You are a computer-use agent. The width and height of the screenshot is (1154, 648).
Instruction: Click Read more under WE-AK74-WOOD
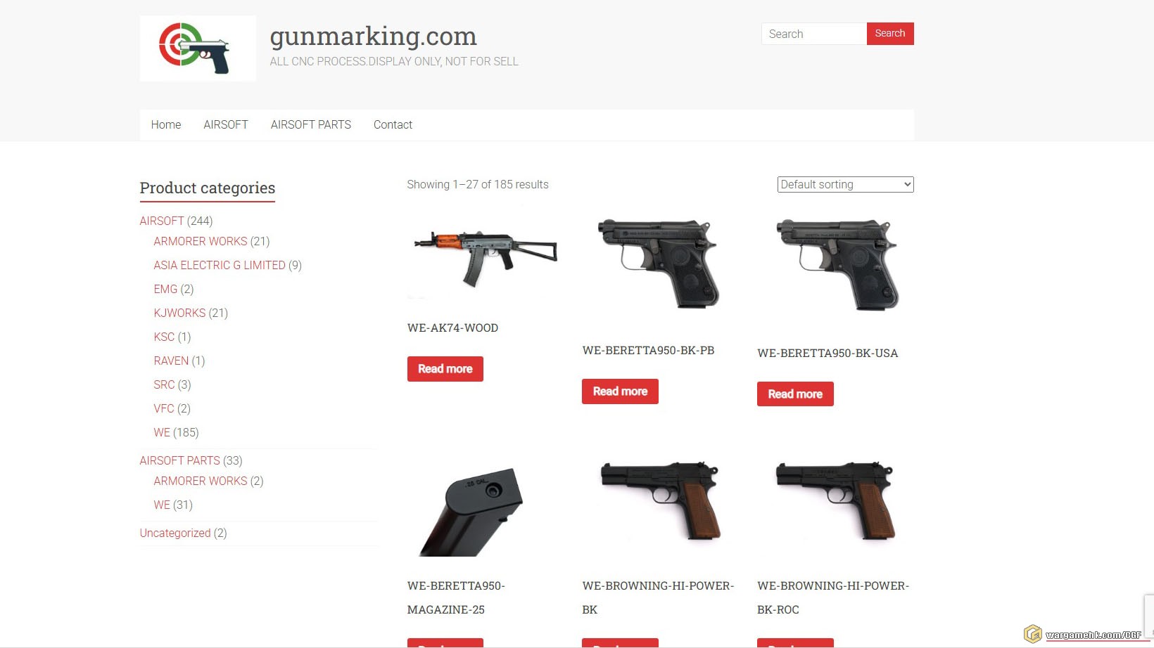(x=445, y=369)
